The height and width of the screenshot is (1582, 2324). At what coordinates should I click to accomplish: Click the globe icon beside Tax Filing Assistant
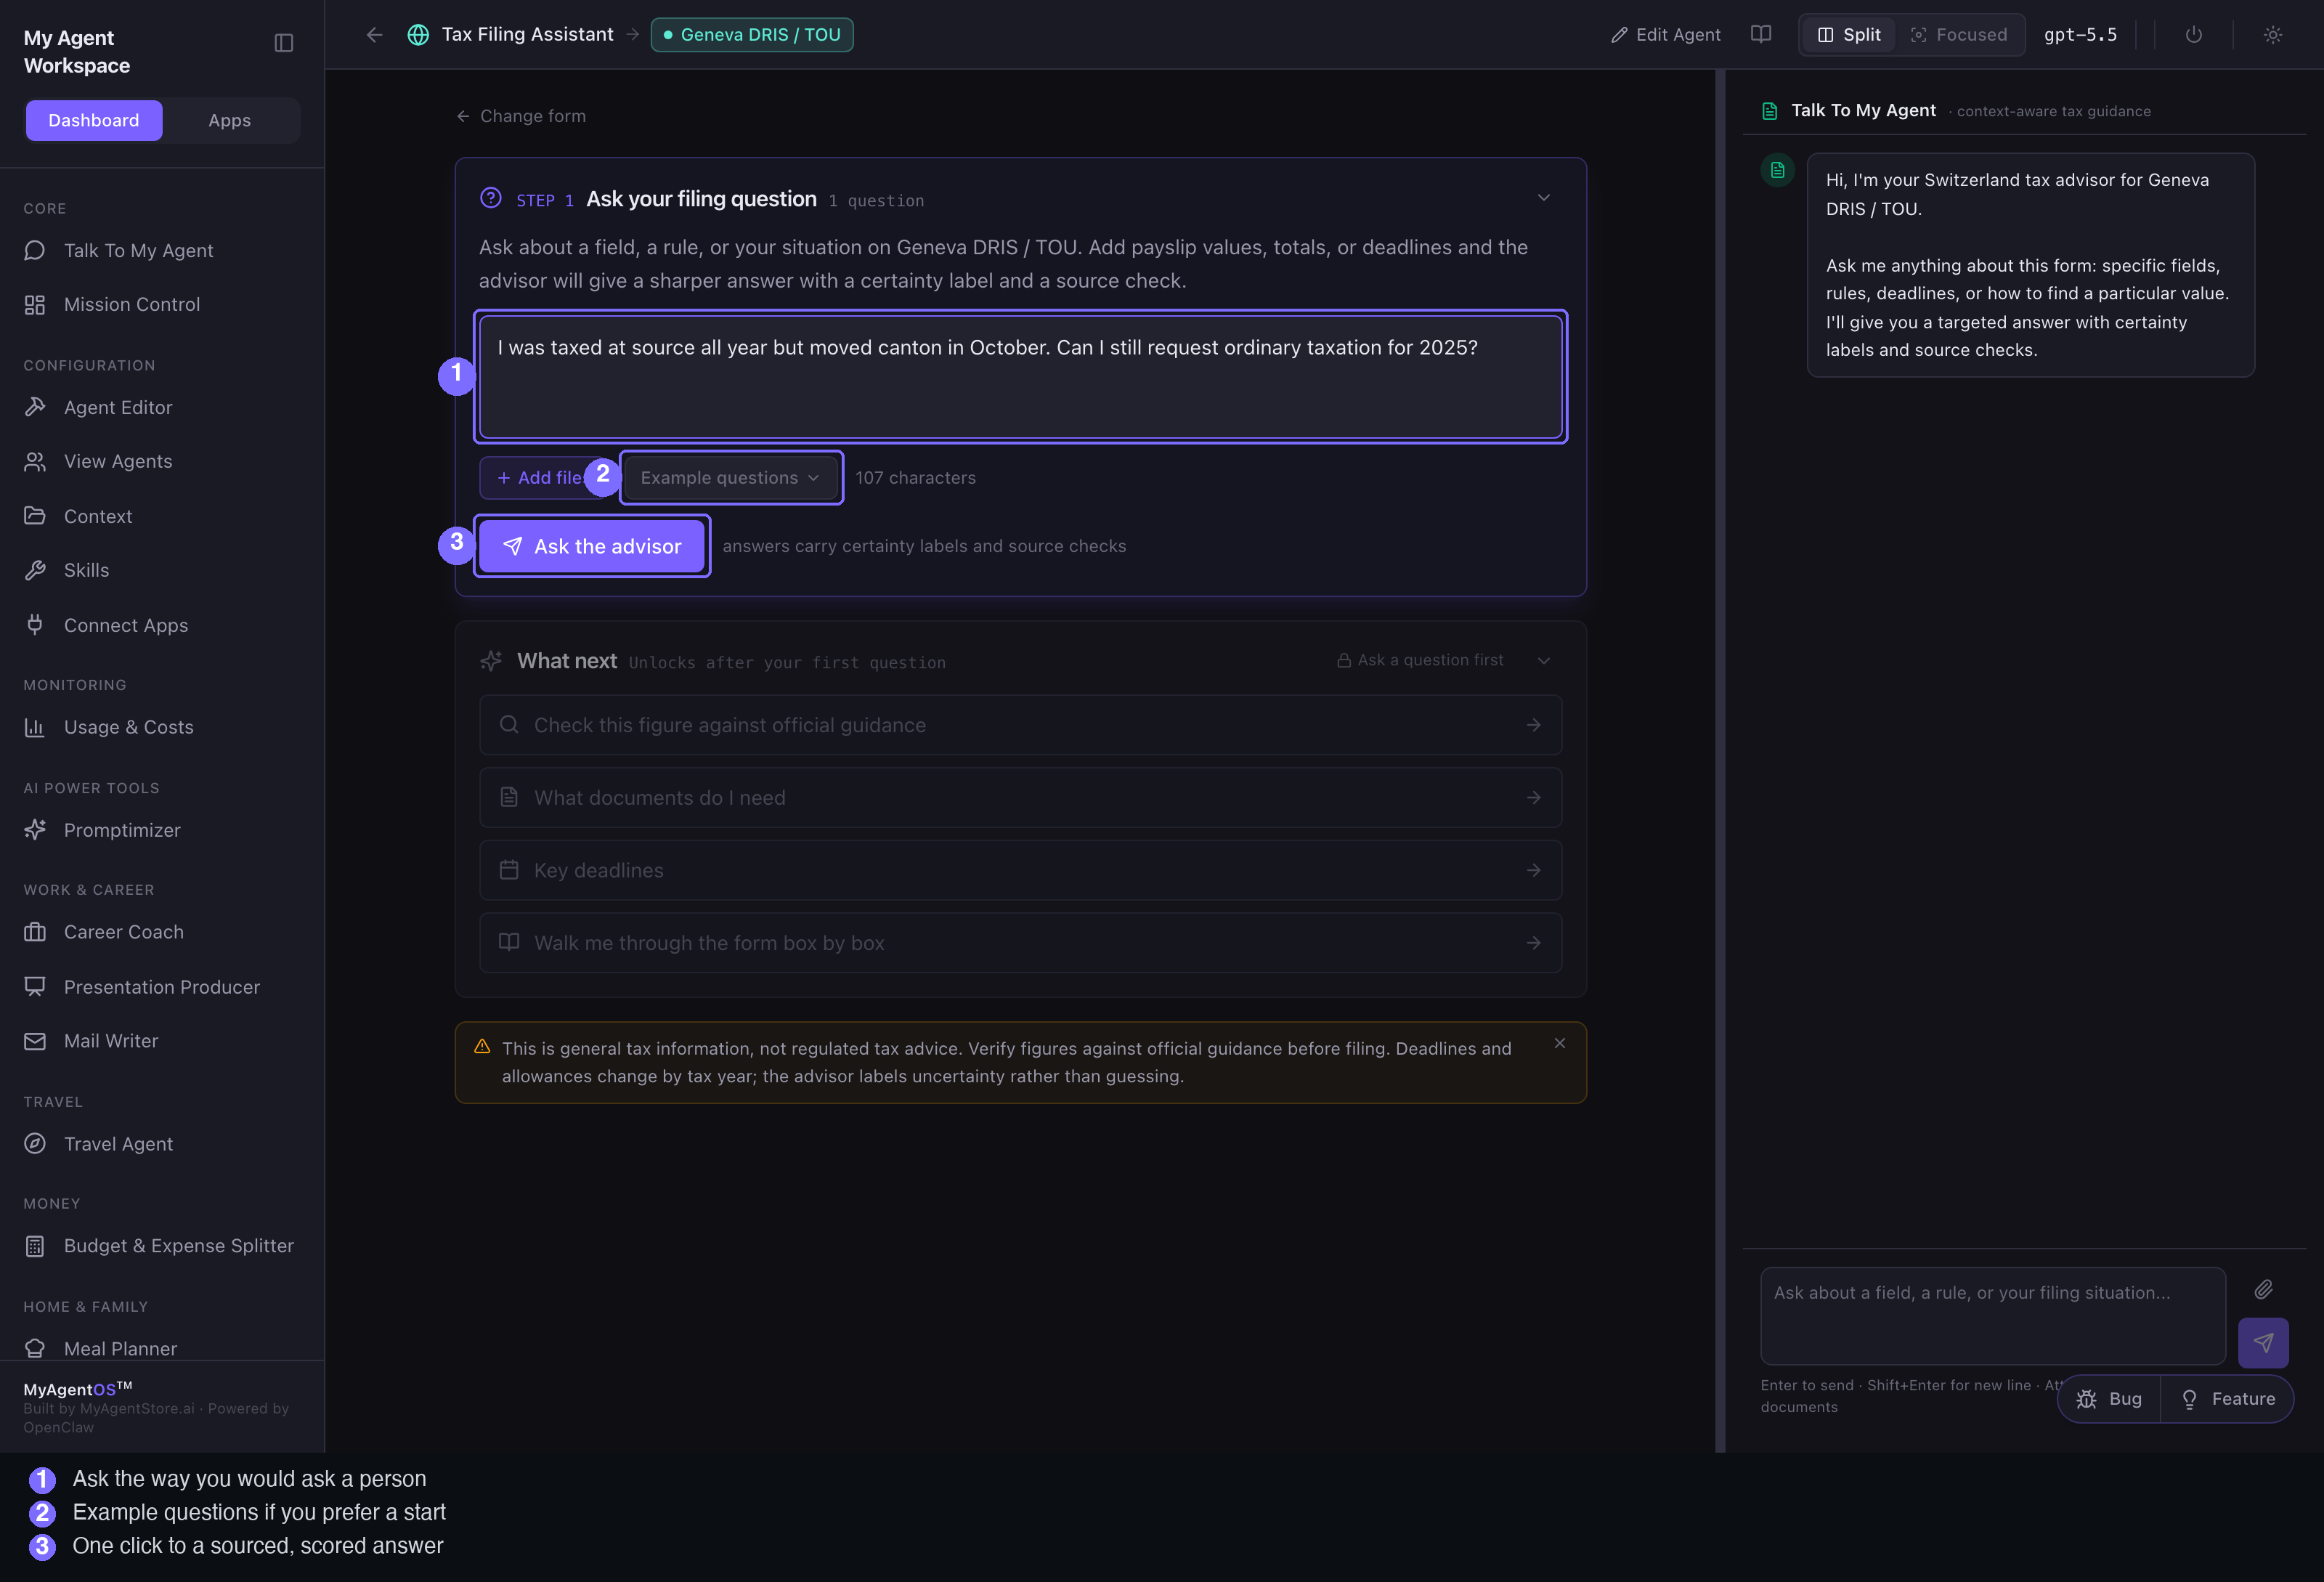point(418,35)
